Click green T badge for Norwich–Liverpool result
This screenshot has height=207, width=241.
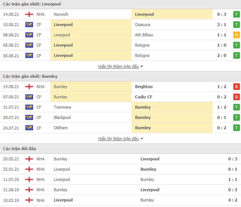[236, 14]
